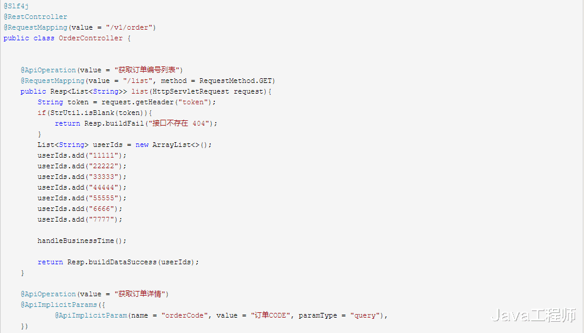
Task: Click the OrderController class name
Action: (x=91, y=38)
